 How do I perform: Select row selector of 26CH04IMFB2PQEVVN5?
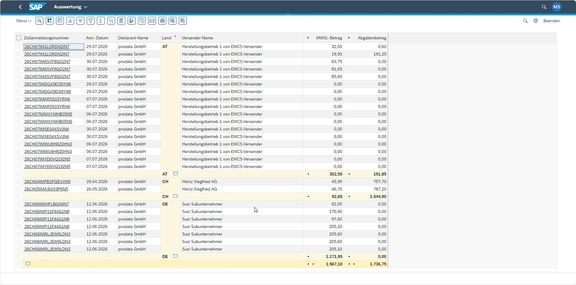coord(19,182)
